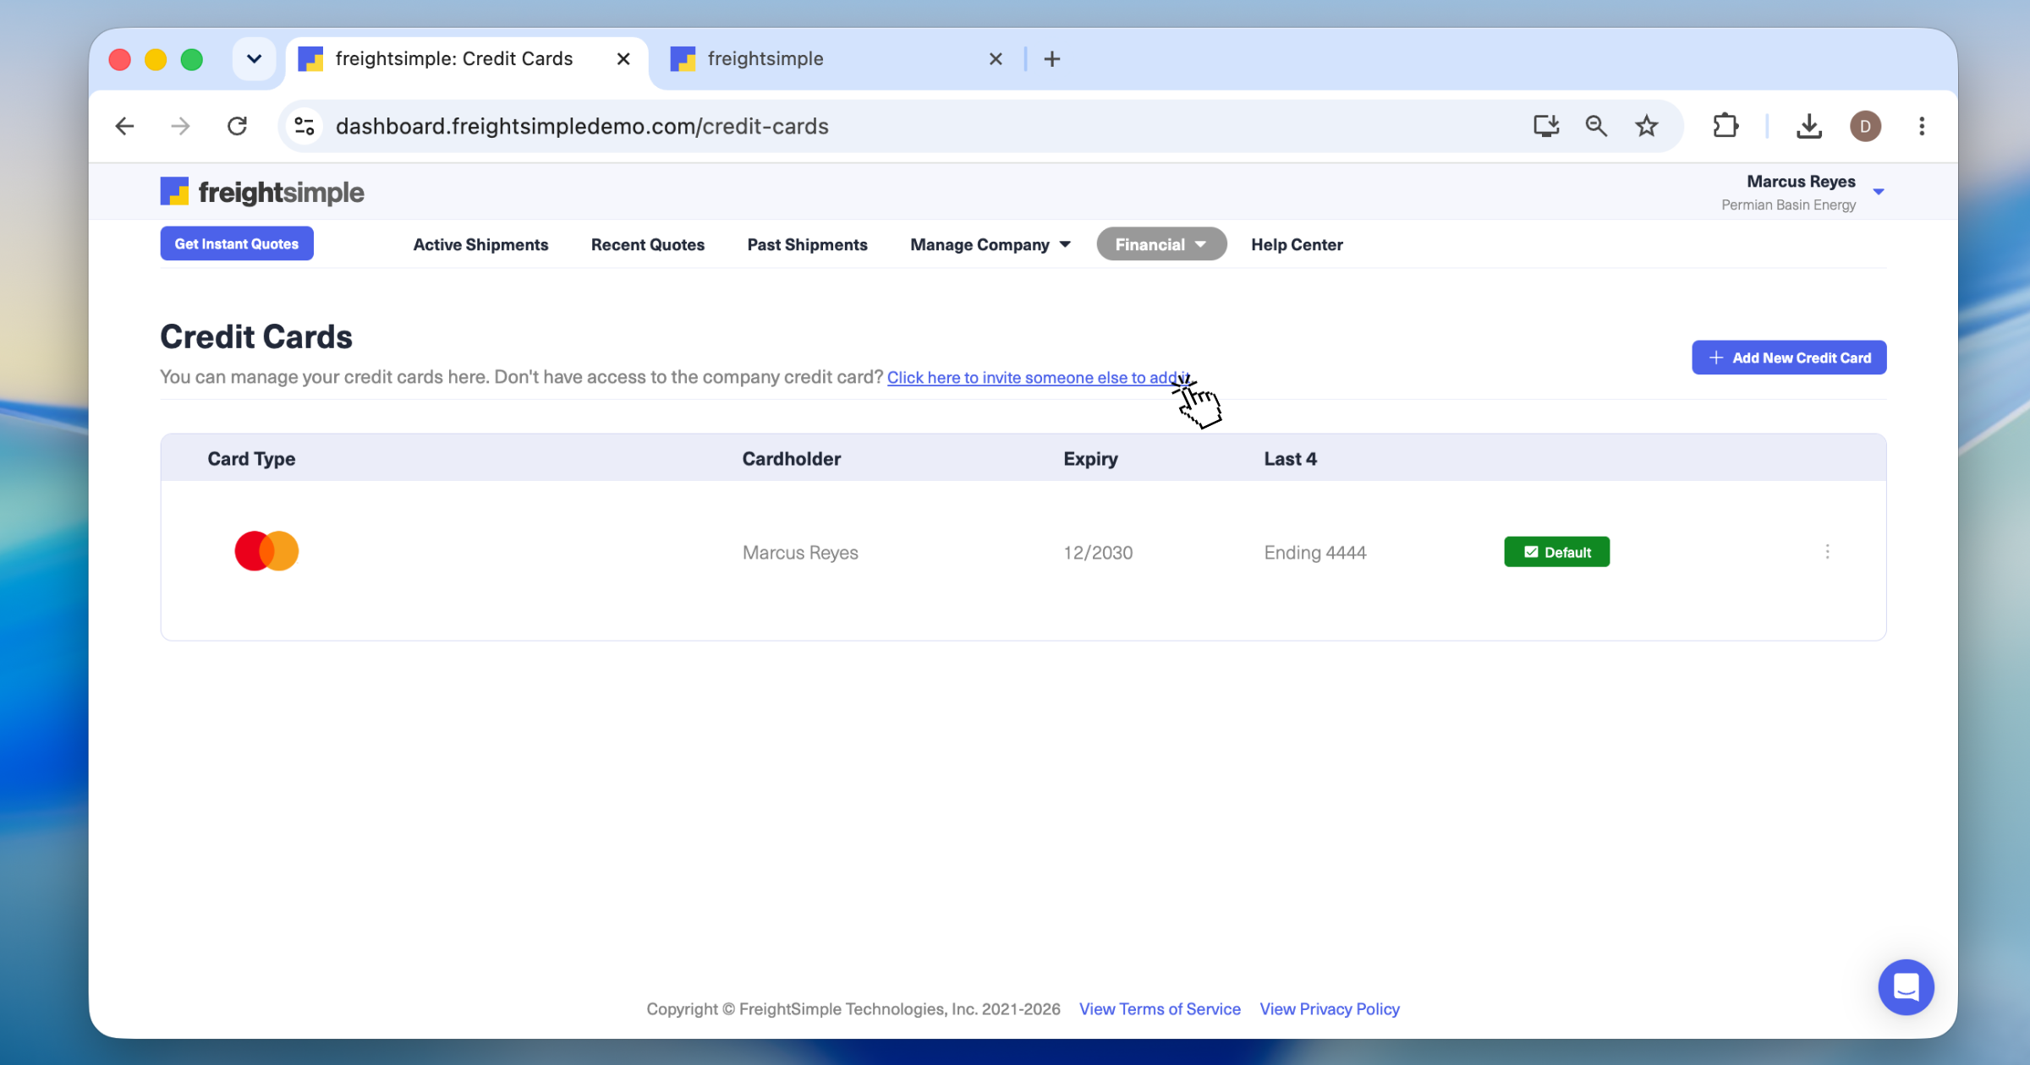Open a new browser tab
This screenshot has height=1065, width=2030.
1051,59
